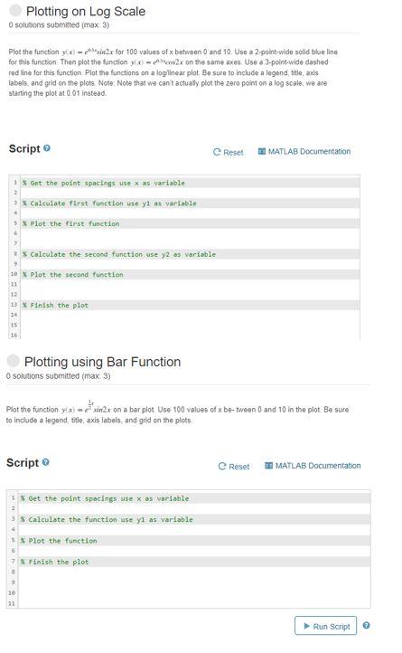Click line 14 below Finish the plot in first editor
The width and height of the screenshot is (402, 653).
[x=191, y=316]
